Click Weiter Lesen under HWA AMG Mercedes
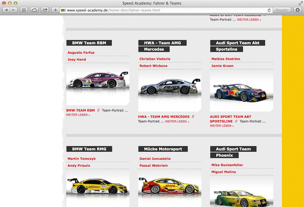 (177, 122)
